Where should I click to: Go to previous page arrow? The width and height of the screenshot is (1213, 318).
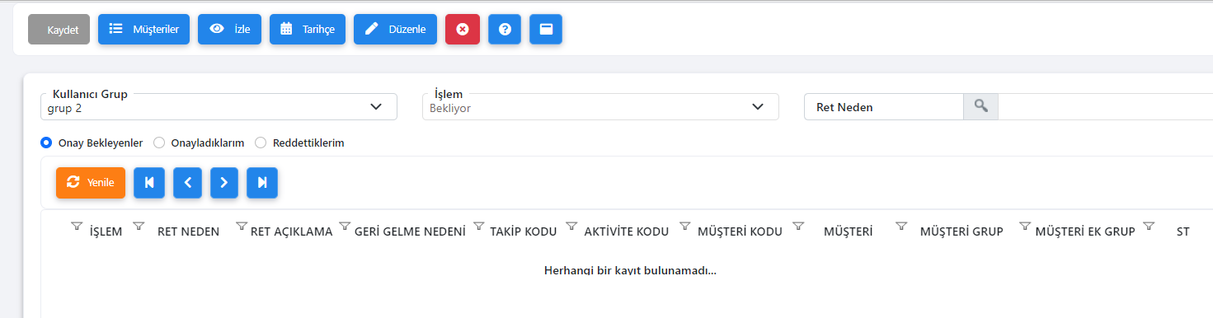[187, 183]
